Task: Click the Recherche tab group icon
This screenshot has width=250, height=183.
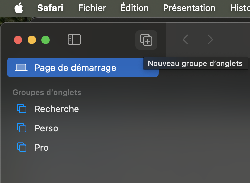Action: [21, 109]
